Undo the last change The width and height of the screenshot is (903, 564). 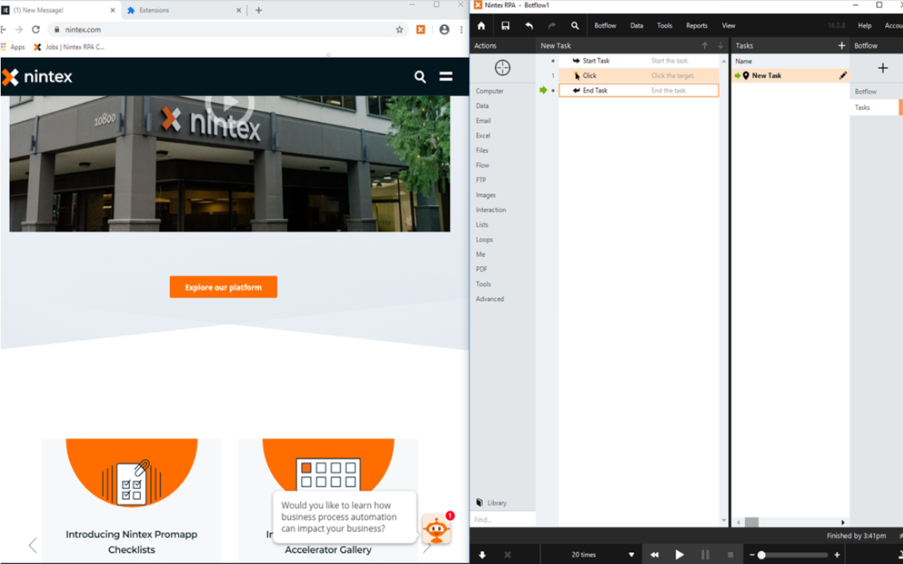(528, 25)
